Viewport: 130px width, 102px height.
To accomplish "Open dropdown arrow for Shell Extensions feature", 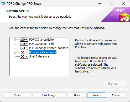I will pos(26,56).
